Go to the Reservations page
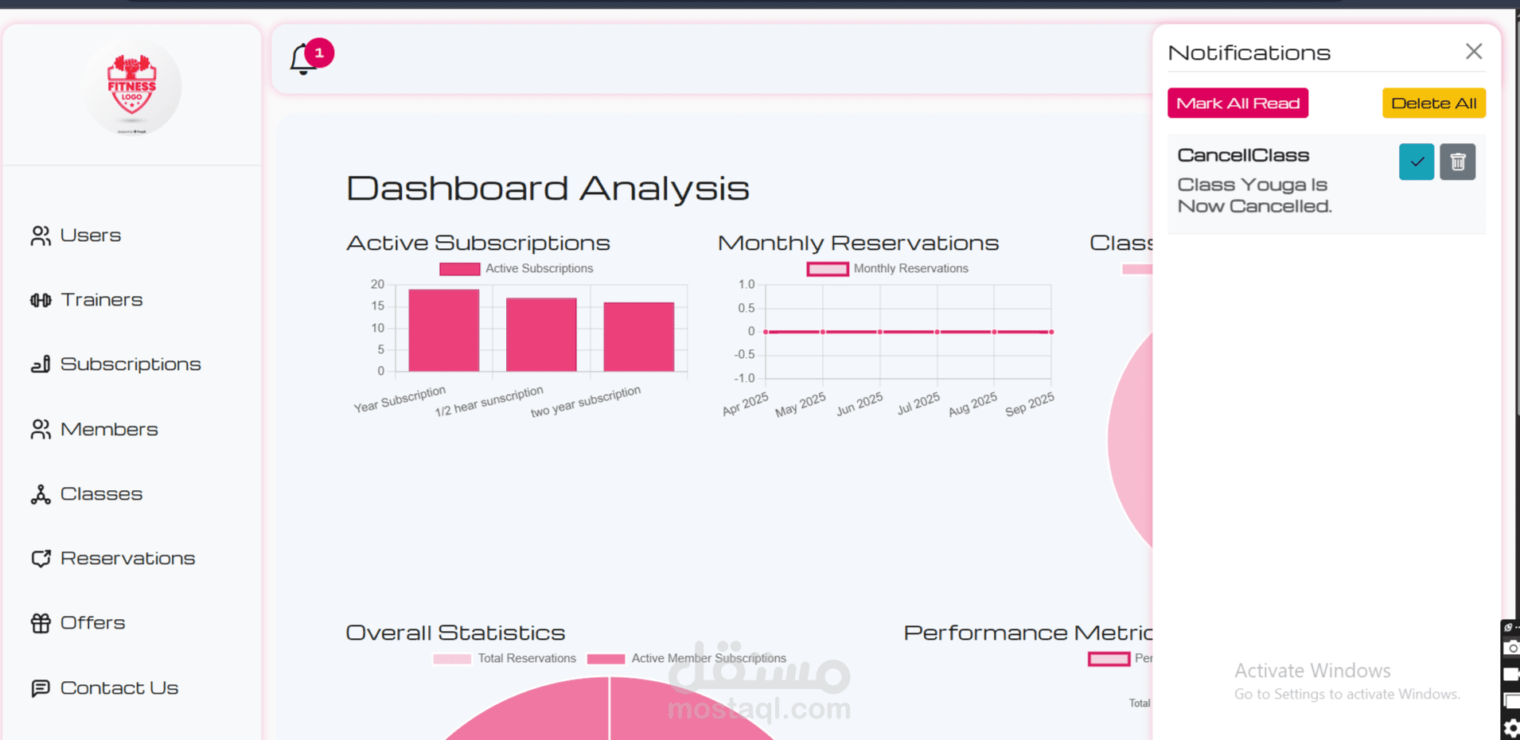 pyautogui.click(x=127, y=559)
